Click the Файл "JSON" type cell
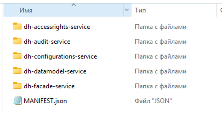 tap(153, 101)
